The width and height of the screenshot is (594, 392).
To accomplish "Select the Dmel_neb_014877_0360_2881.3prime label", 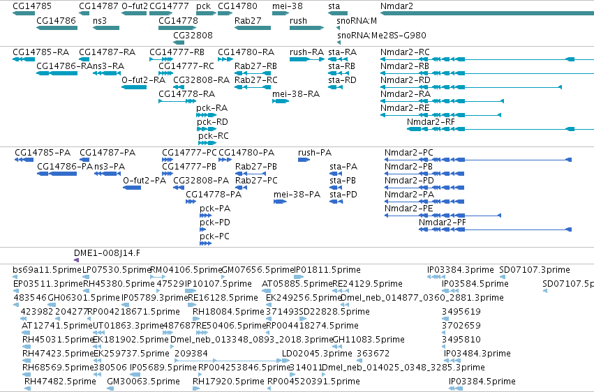I will (422, 298).
